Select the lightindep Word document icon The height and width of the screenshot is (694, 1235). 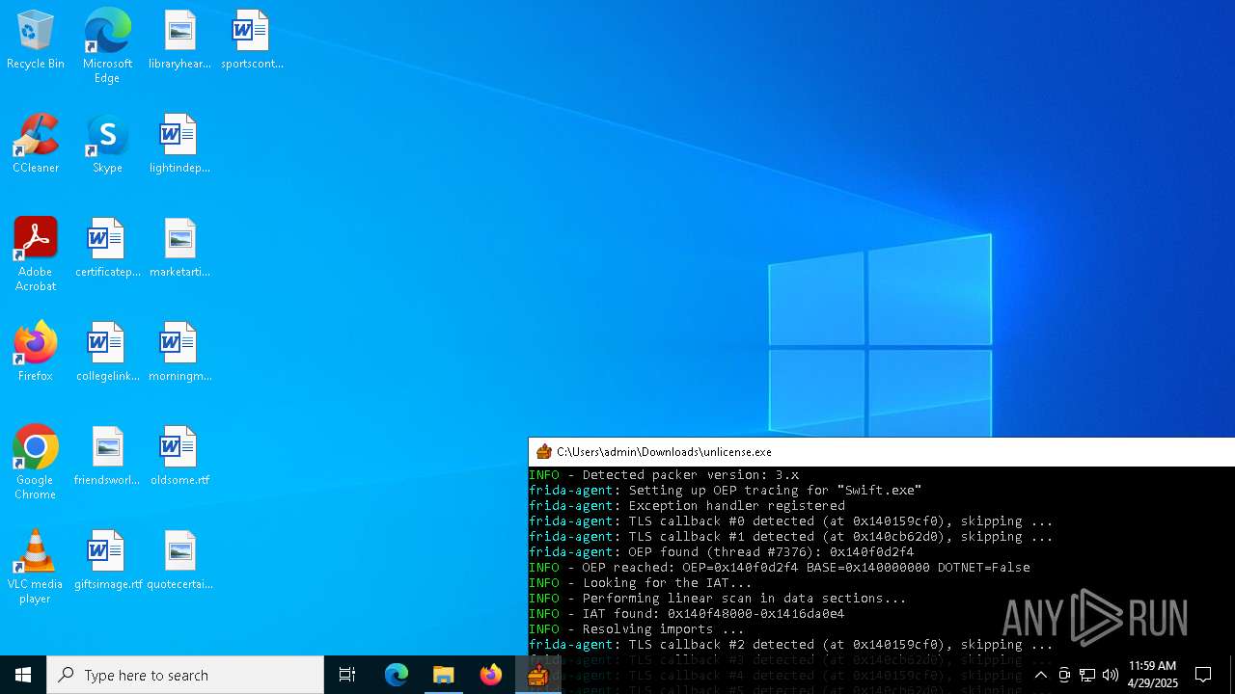point(179,145)
